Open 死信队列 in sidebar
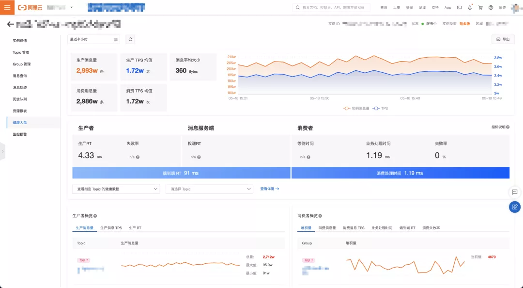 point(20,99)
